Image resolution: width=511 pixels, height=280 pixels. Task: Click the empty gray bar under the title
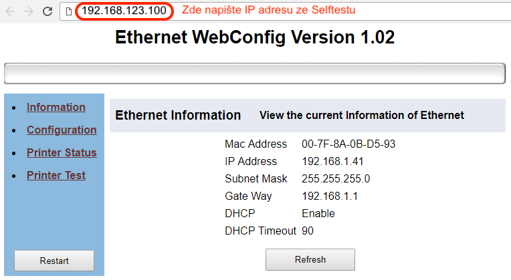click(254, 73)
